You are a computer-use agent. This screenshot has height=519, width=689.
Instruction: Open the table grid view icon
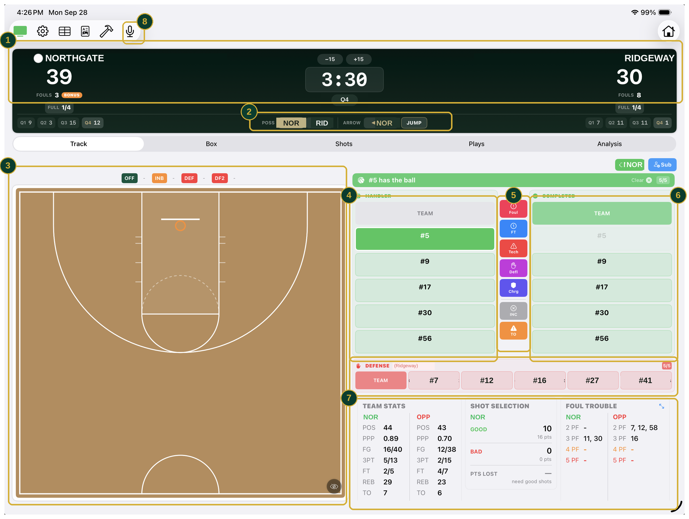tap(64, 31)
